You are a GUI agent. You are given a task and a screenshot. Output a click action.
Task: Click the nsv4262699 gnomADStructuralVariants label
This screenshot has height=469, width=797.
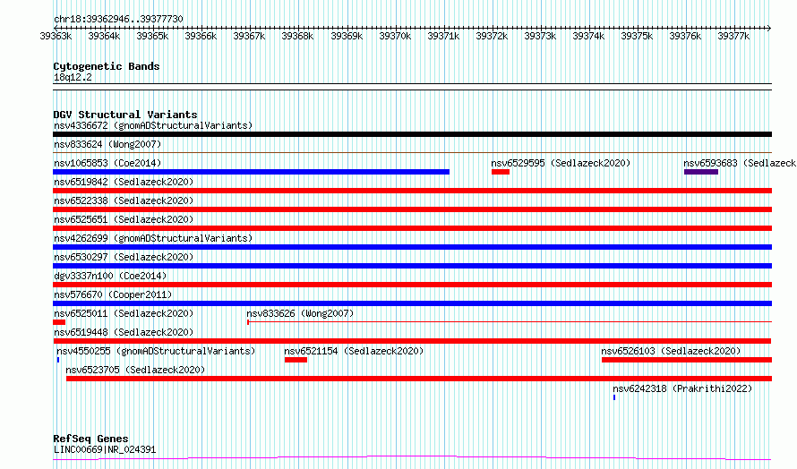point(153,238)
